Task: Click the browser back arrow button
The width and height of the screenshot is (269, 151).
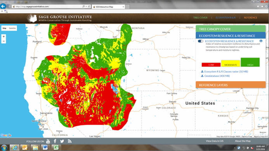Action: click(3, 6)
